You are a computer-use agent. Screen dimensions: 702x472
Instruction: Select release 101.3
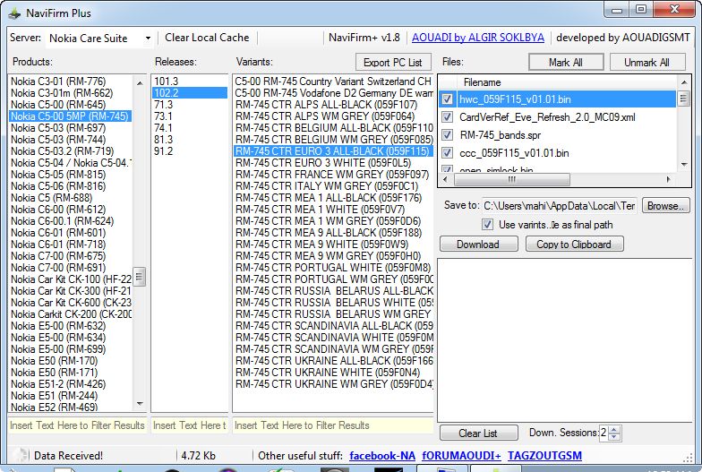[190, 81]
